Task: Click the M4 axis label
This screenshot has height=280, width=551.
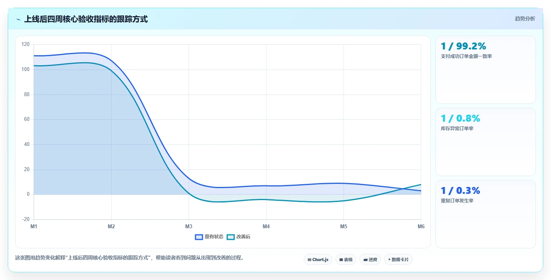Action: tap(266, 227)
